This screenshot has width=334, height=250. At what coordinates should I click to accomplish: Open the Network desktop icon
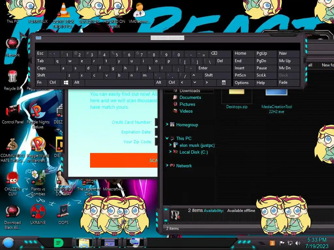(x=13, y=47)
